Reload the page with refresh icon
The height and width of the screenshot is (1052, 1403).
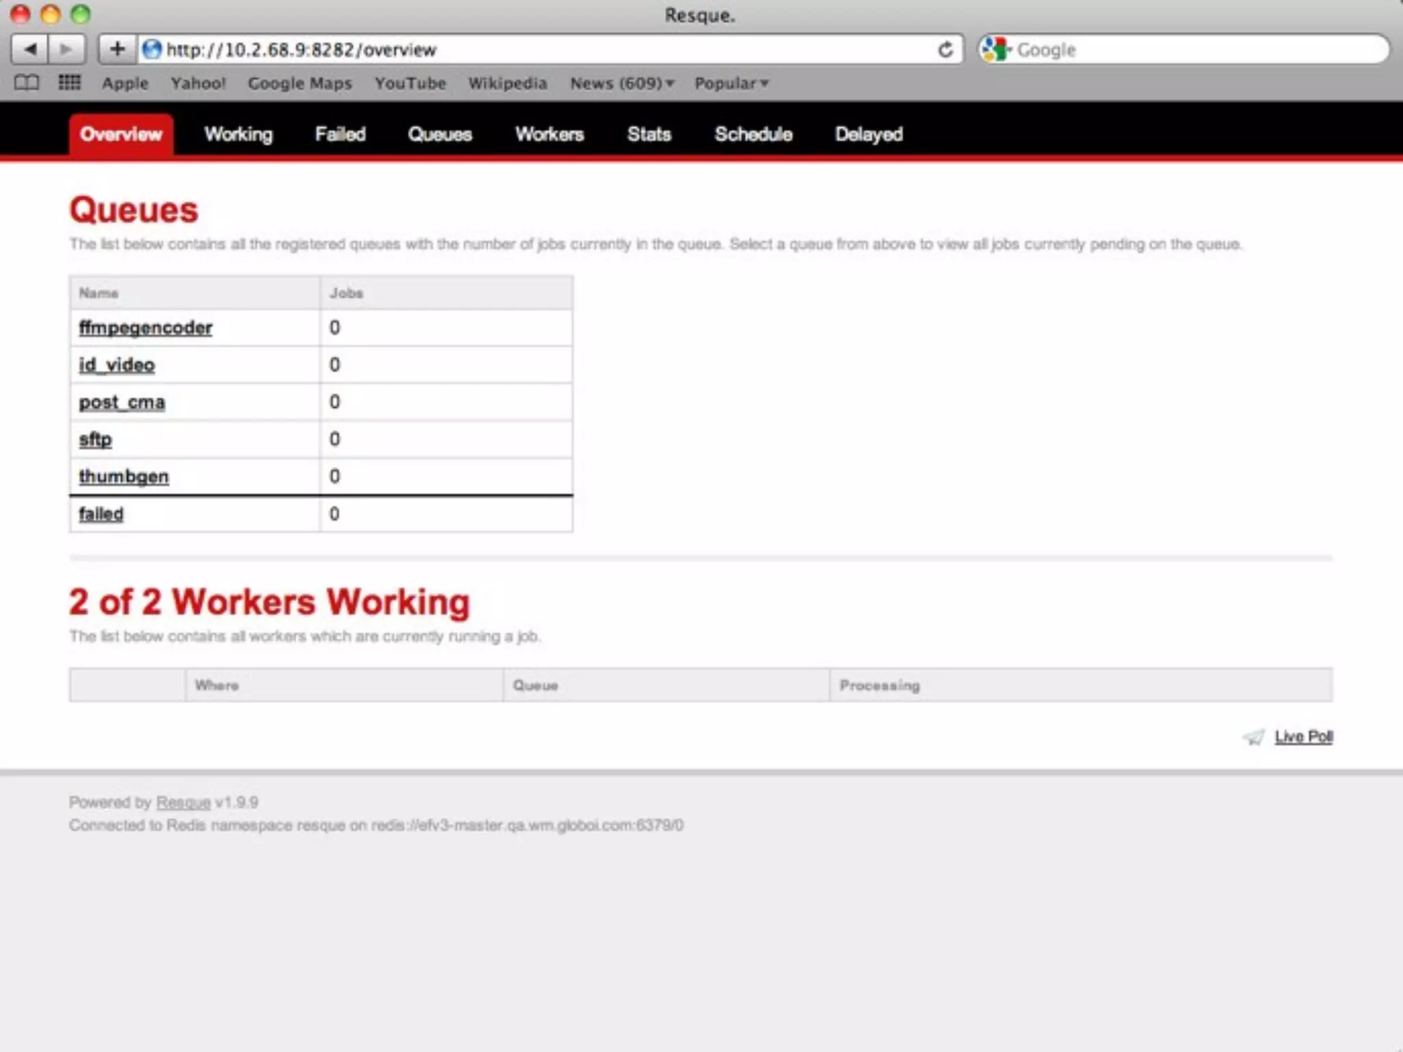click(945, 49)
